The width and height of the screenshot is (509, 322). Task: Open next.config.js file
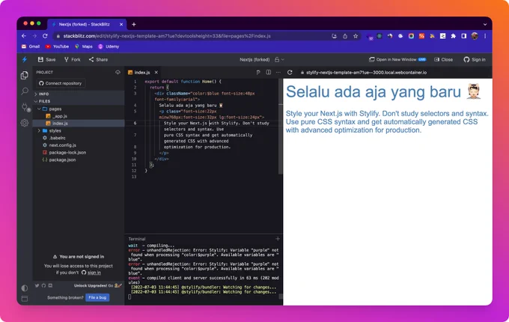coord(79,145)
